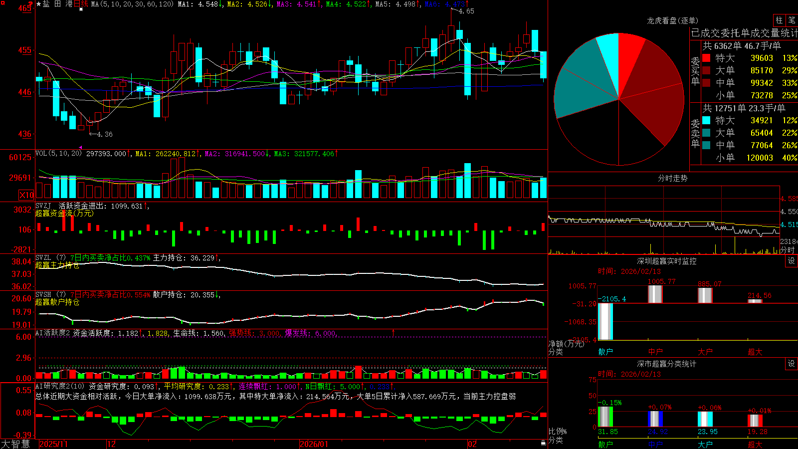Click the 214.56 超大 bar in 实时监控
The height and width of the screenshot is (449, 798).
(755, 301)
